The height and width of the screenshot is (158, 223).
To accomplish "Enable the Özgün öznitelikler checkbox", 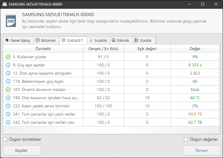I will coord(5,139).
